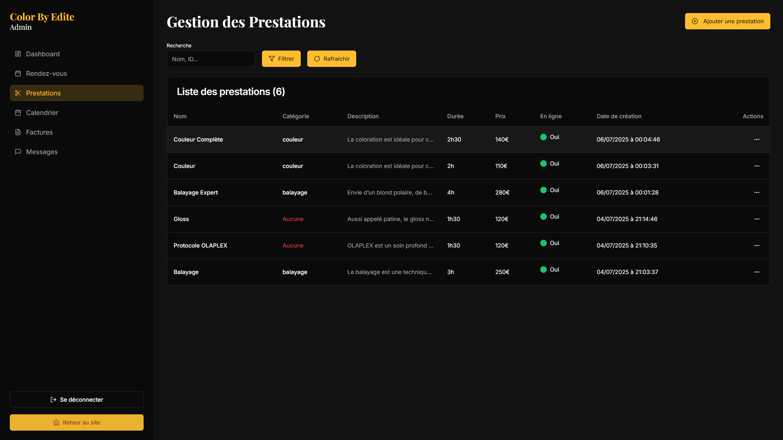
Task: Click the Rendez-vous calendar icon
Action: [18, 73]
